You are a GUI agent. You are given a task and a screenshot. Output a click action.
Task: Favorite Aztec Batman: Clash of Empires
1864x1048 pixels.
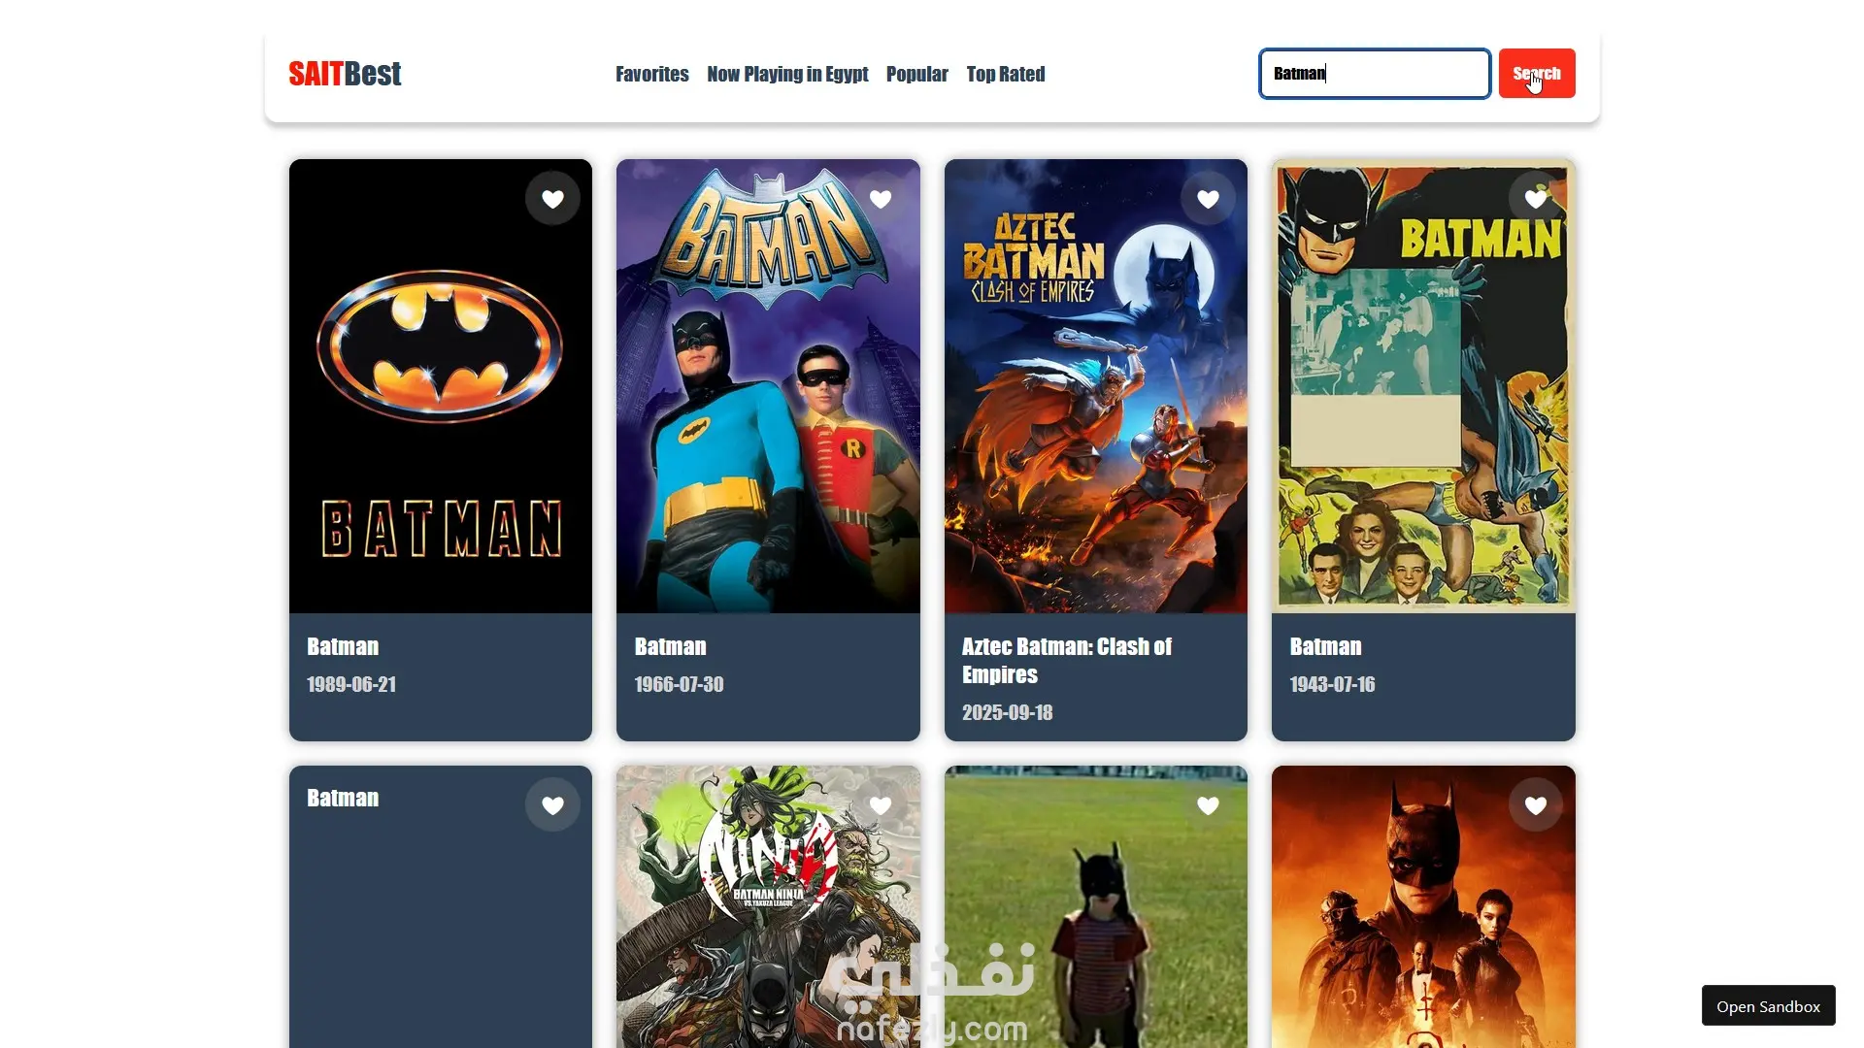[1207, 199]
